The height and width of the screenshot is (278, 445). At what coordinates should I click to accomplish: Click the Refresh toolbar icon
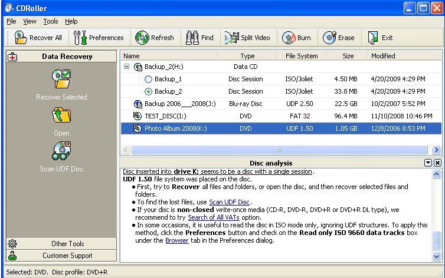pos(142,38)
